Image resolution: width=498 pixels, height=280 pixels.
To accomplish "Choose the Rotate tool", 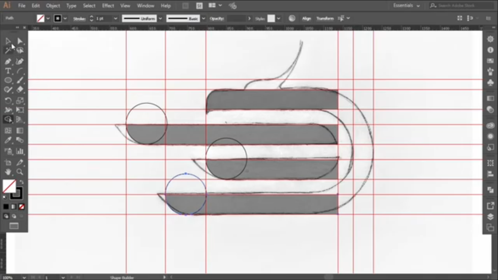I will [x=8, y=101].
